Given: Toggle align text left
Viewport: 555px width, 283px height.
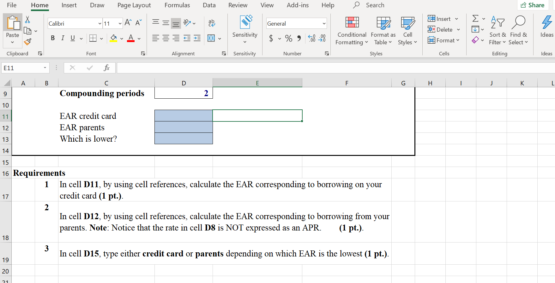Looking at the screenshot, I should tap(155, 38).
